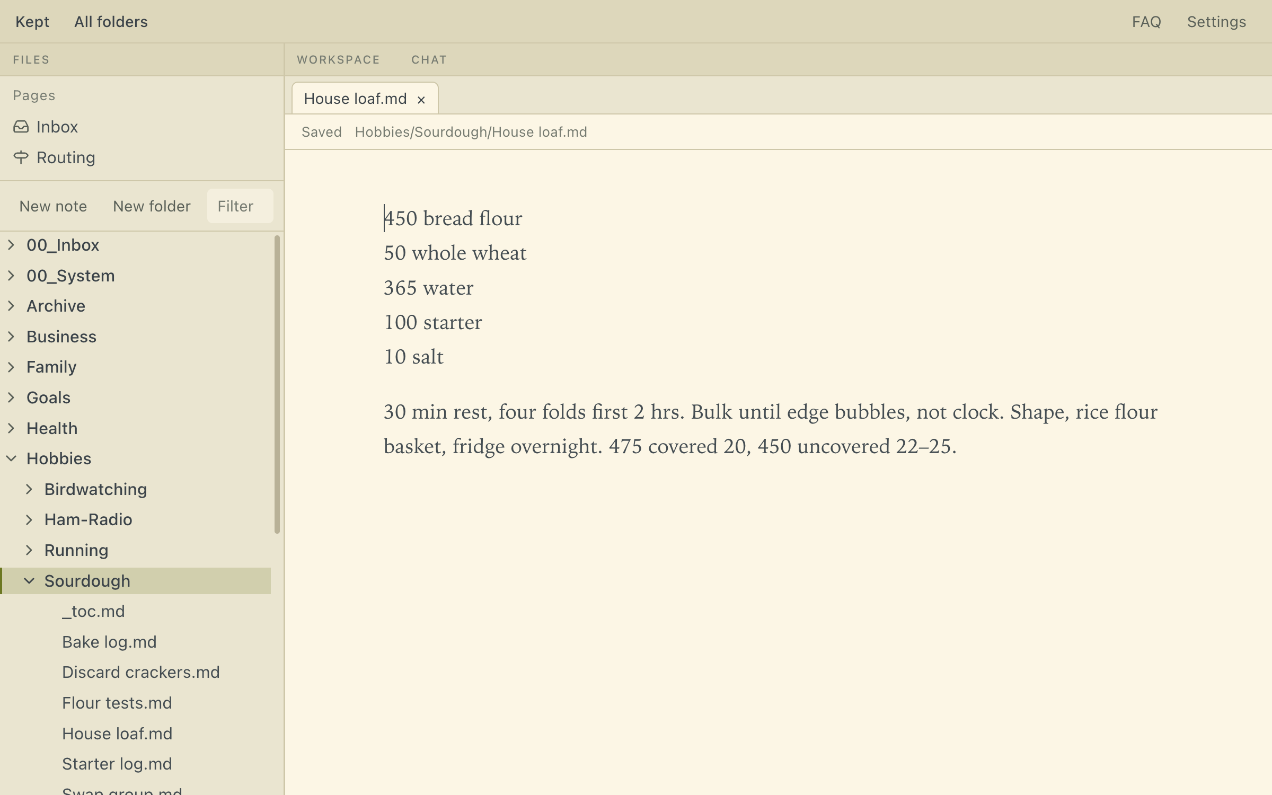Switch to the Chat tab

tap(429, 60)
